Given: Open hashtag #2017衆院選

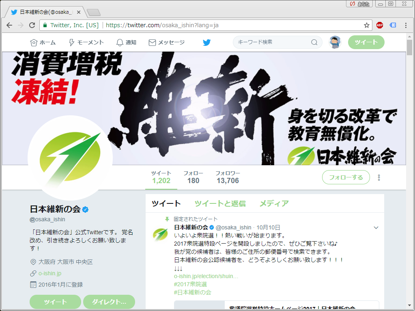Looking at the screenshot, I should (190, 284).
